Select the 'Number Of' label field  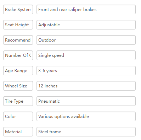point(18,55)
